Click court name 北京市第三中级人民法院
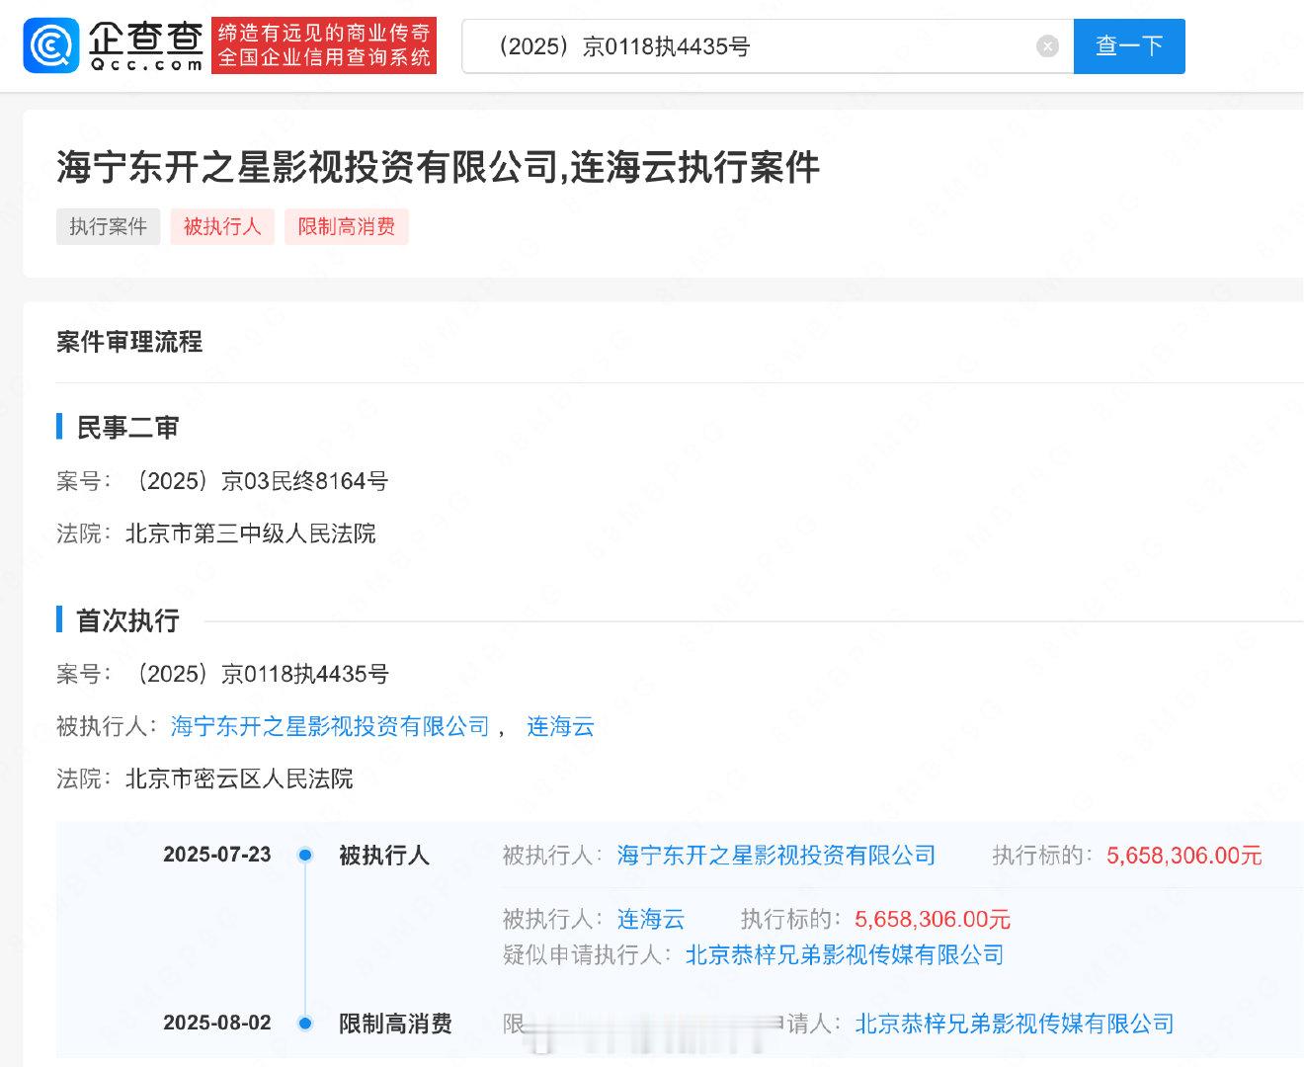Screen dimensions: 1304x1067 coord(251,533)
